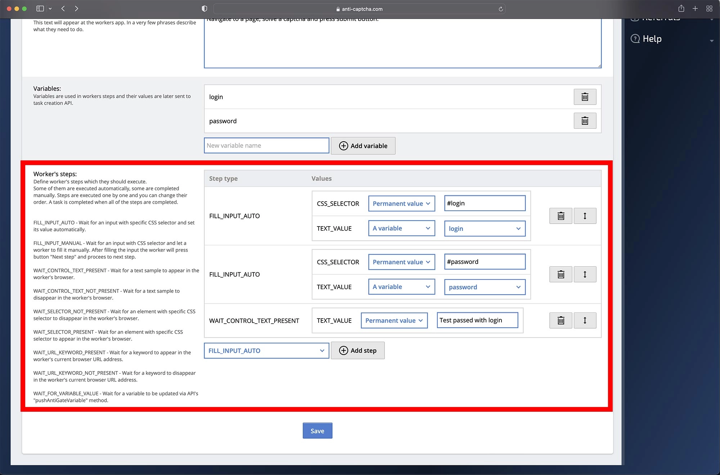Open the FILL_INPUT_AUTO step type selector

tap(266, 351)
